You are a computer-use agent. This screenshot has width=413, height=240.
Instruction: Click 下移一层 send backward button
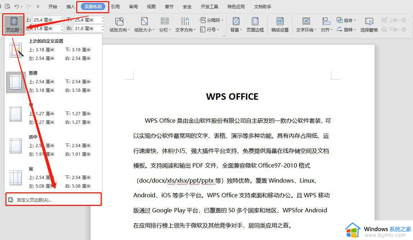[395, 29]
